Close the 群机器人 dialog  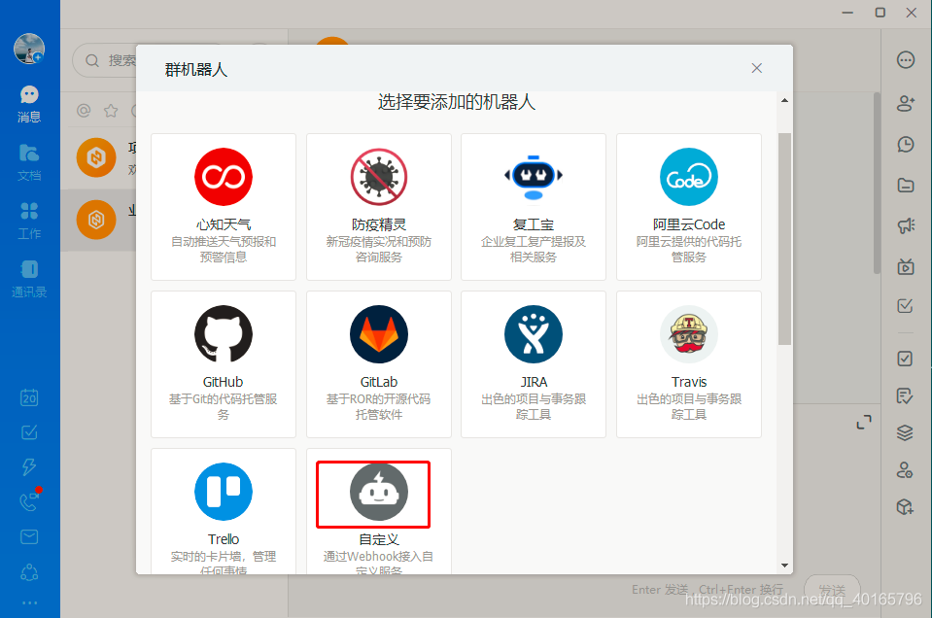pos(757,68)
